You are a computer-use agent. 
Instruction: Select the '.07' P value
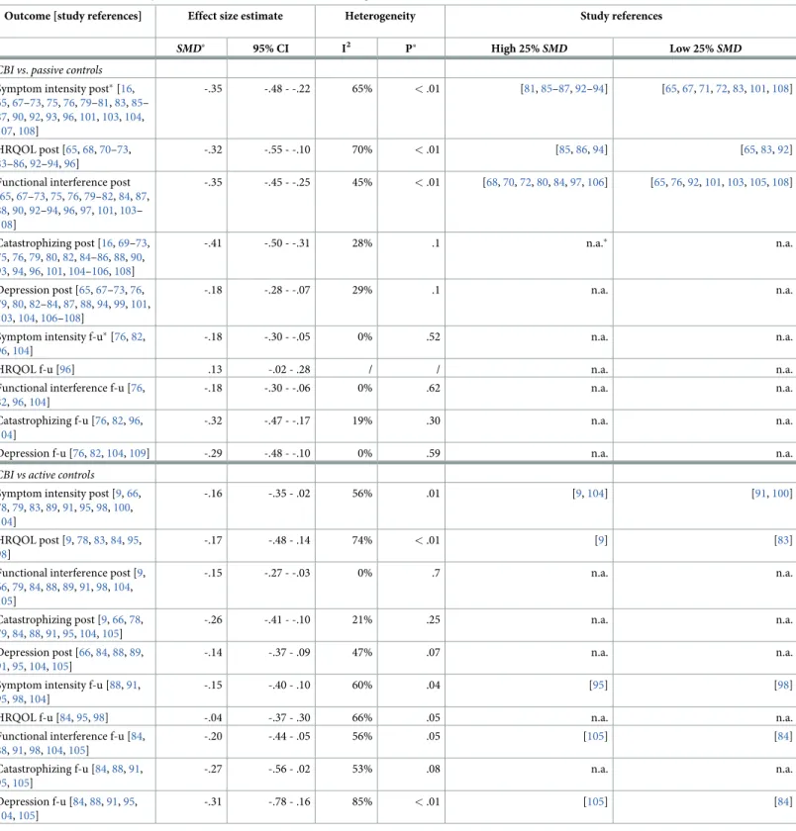tap(434, 652)
